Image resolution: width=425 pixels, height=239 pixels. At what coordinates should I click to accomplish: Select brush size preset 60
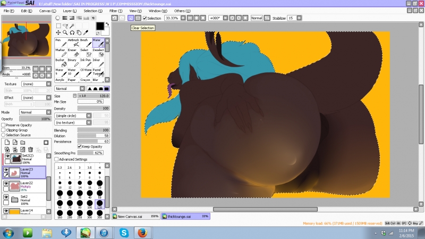coord(60,203)
